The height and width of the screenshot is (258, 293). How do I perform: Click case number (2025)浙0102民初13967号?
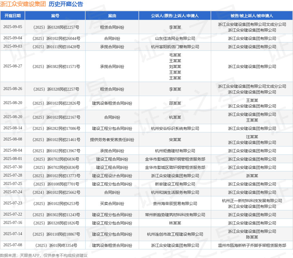(x=56, y=151)
